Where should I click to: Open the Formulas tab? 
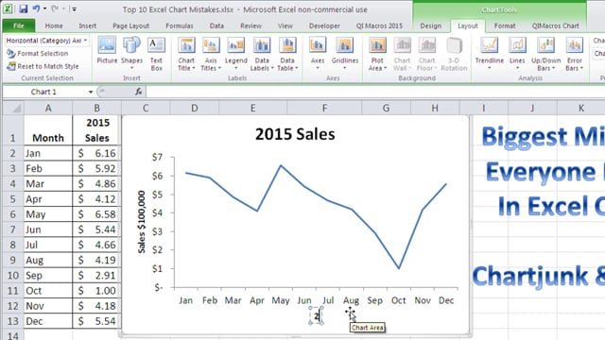(180, 25)
